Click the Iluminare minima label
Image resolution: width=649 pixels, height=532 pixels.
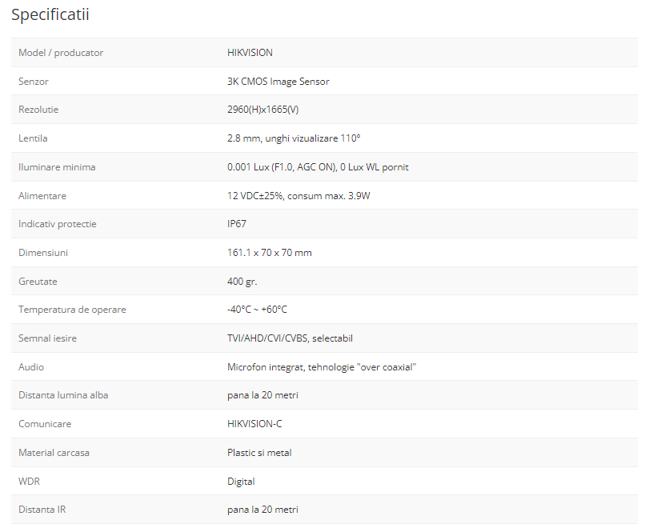57,167
